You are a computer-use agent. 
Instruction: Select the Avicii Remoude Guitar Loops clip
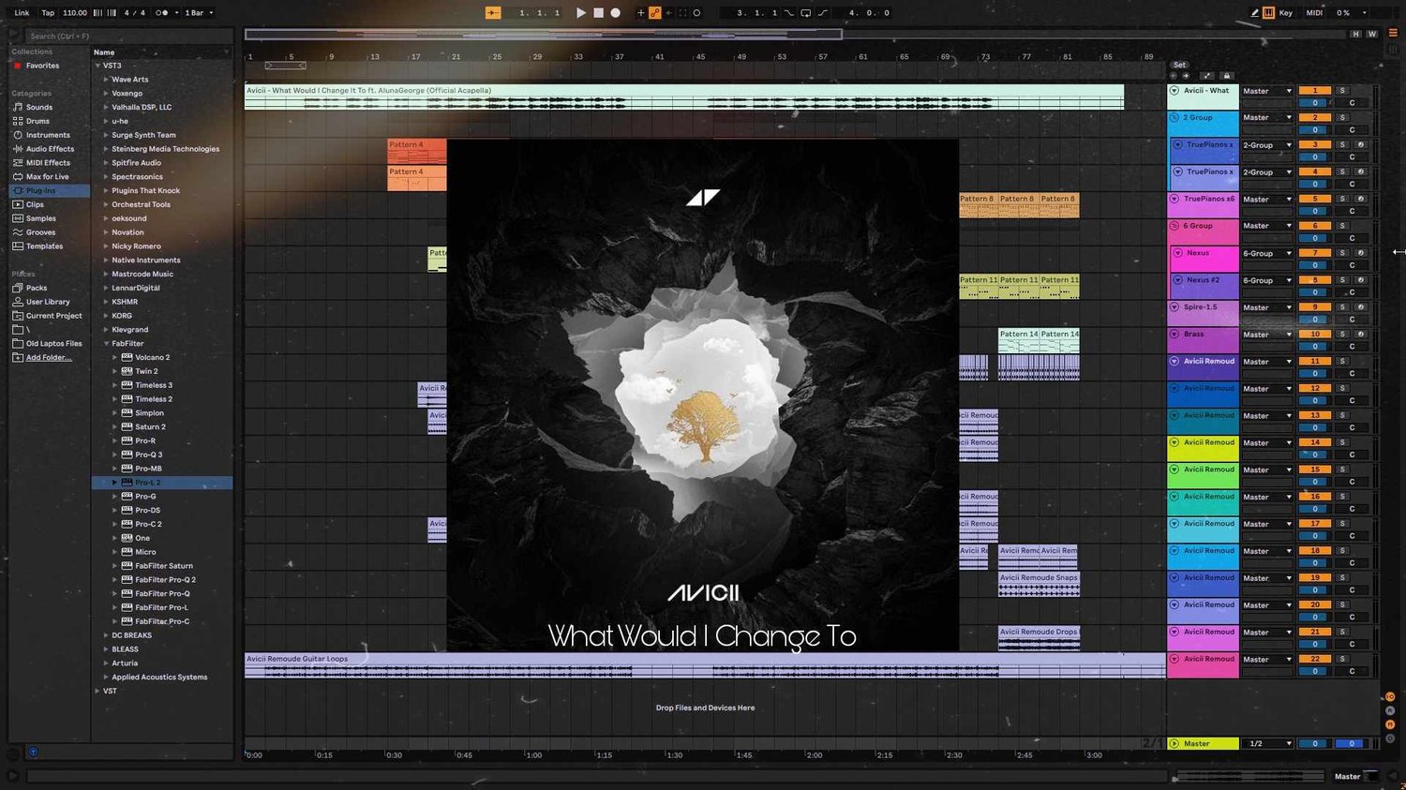[705, 665]
